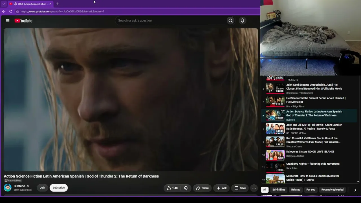Save video to a playlist

click(240, 188)
